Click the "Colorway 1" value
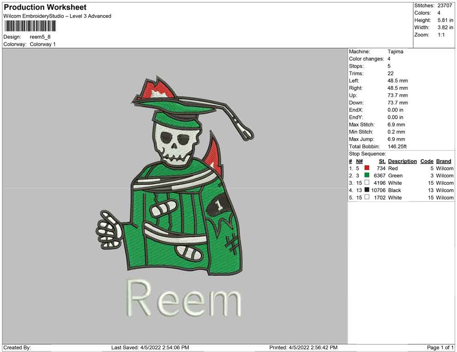457x352 pixels. click(x=42, y=44)
